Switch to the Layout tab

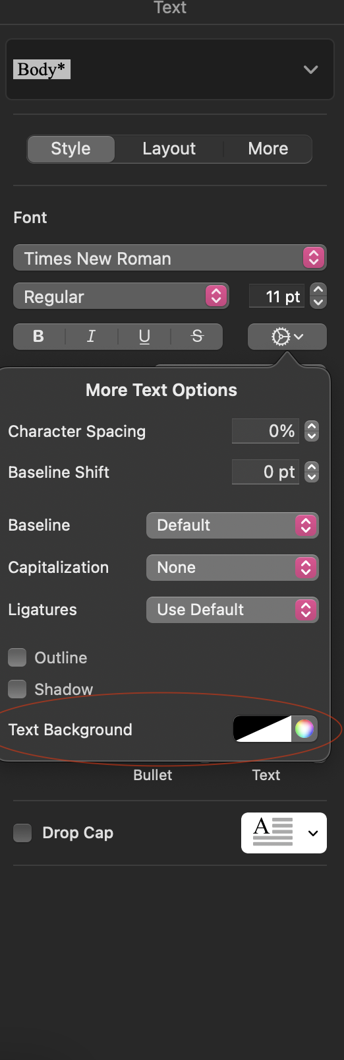169,149
